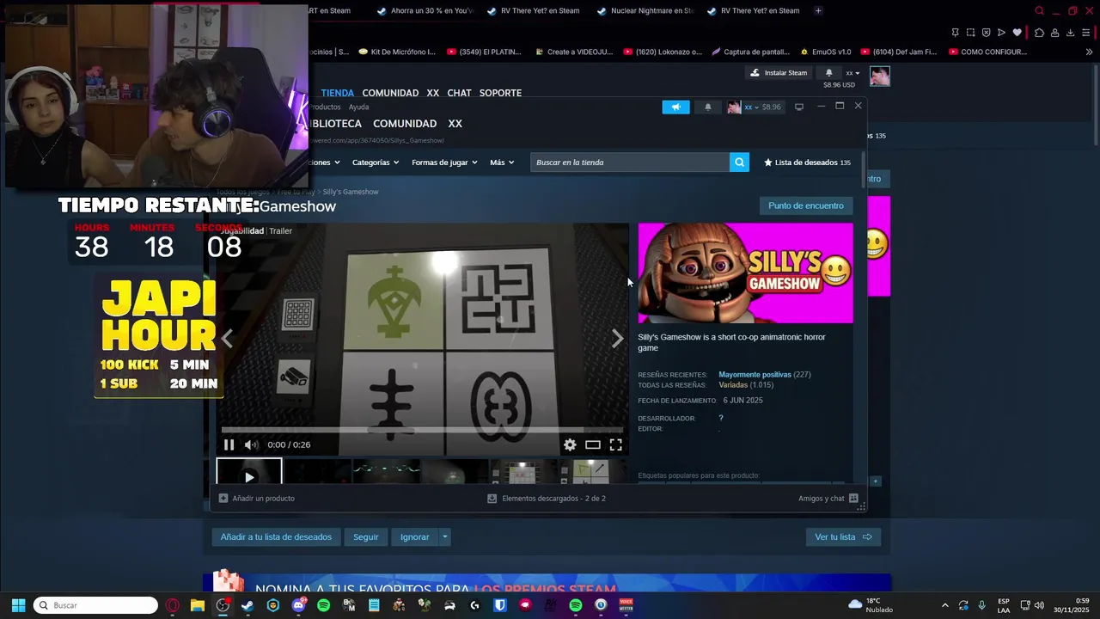The width and height of the screenshot is (1100, 619).
Task: Open web page Steam notifications bell
Action: click(x=828, y=73)
